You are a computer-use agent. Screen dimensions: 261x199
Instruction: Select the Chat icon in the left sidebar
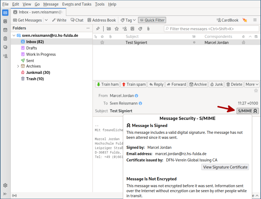tap(5, 47)
